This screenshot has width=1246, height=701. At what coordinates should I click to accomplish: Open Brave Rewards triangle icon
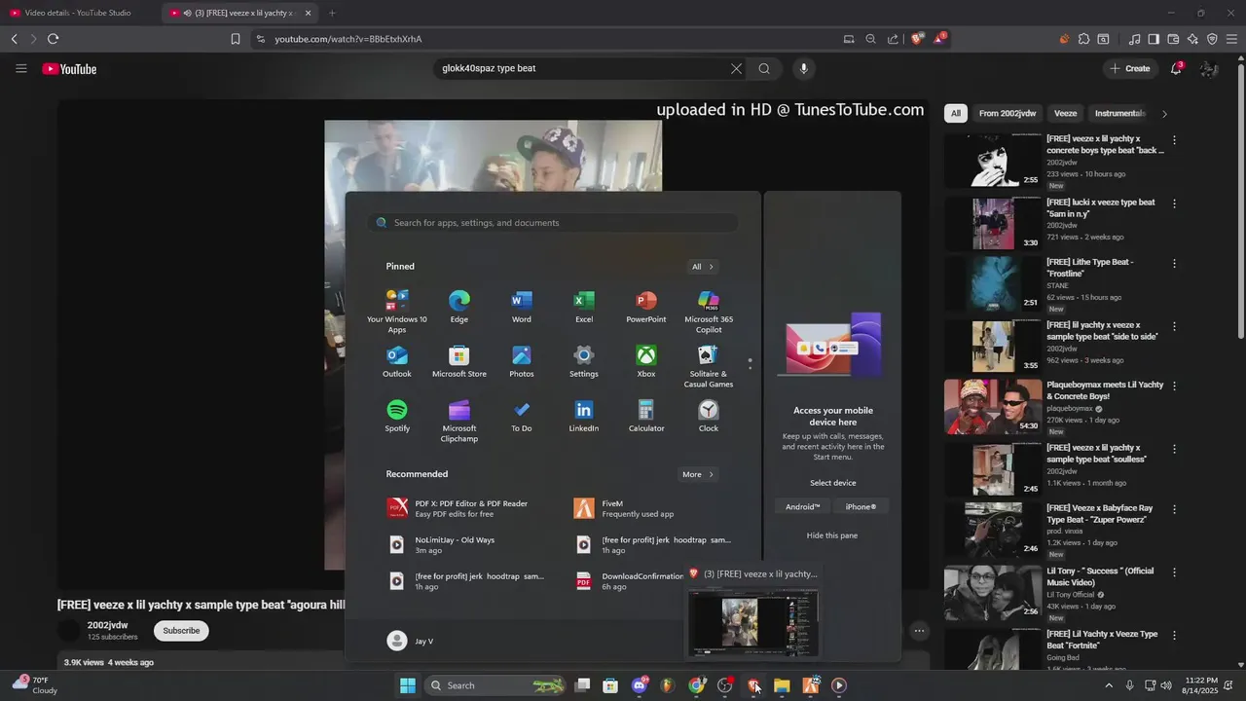tap(938, 39)
